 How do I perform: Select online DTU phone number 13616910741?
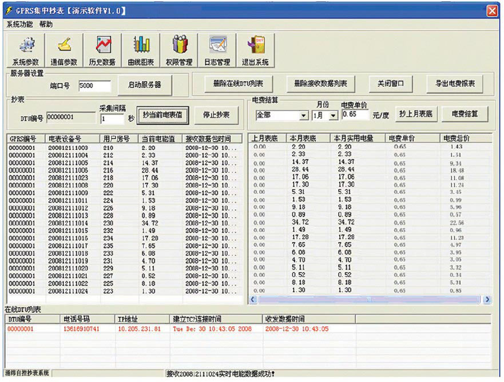(82, 329)
